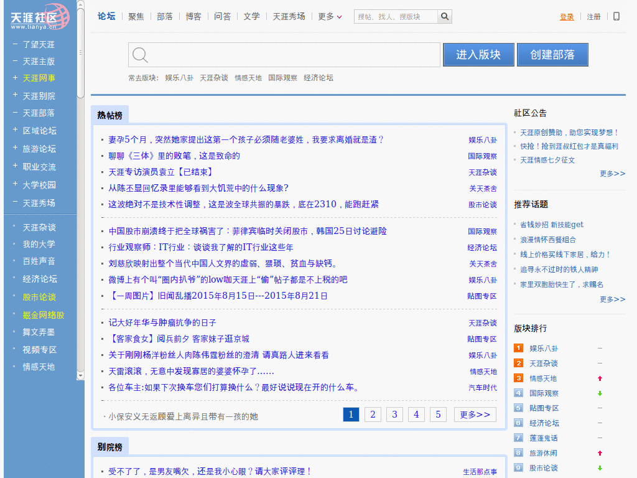Open 博客 in top navigation

193,17
